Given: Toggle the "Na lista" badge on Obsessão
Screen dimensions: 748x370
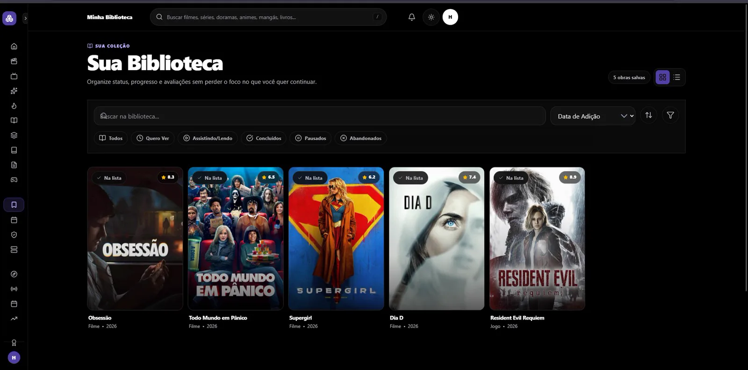Looking at the screenshot, I should pyautogui.click(x=109, y=178).
